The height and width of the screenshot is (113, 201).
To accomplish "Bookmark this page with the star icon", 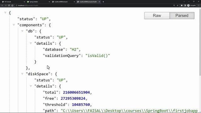I will (177, 6).
